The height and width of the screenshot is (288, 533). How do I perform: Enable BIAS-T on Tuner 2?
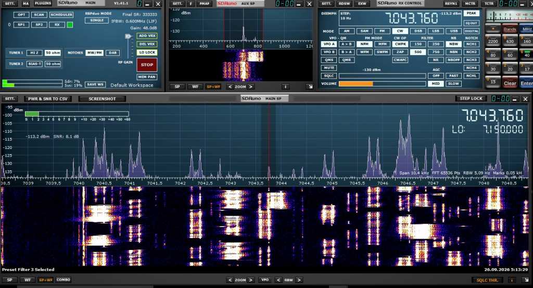pos(34,64)
